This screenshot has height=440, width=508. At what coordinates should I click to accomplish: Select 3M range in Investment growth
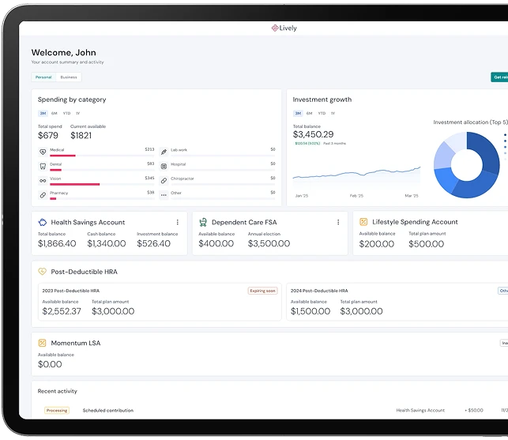[298, 114]
